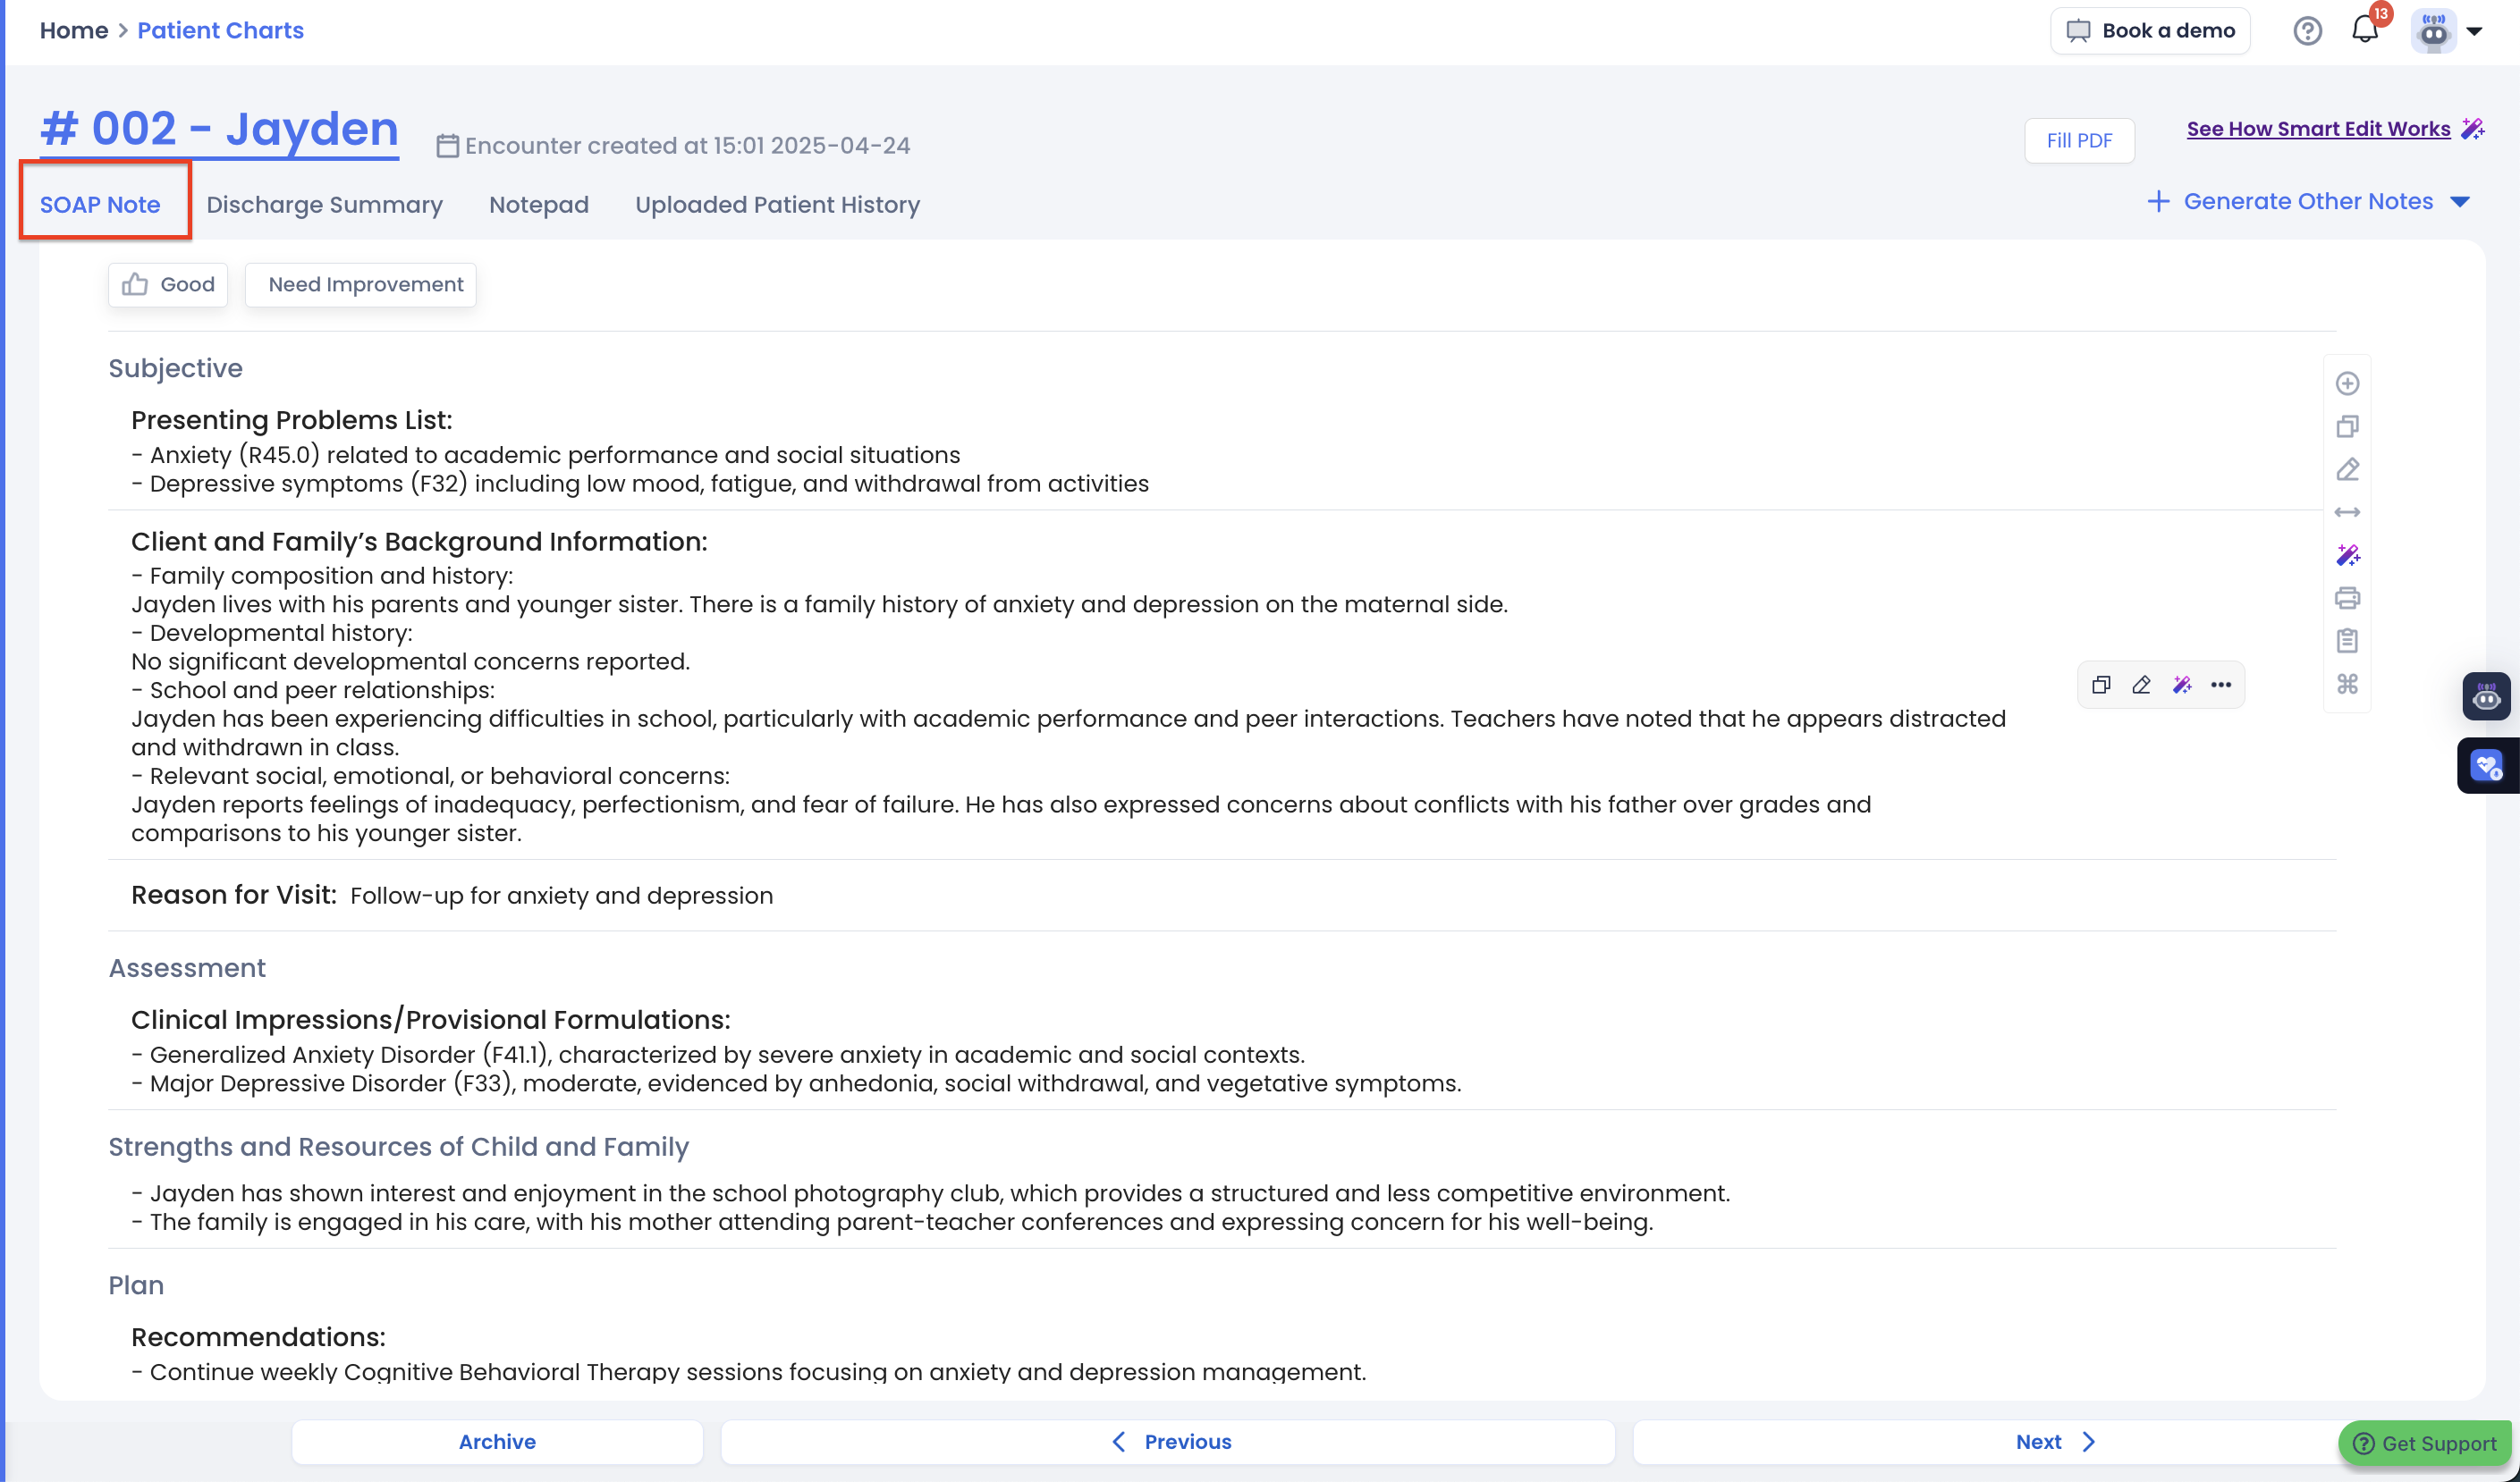Click the Fill PDF button
2520x1482 pixels.
tap(2078, 141)
